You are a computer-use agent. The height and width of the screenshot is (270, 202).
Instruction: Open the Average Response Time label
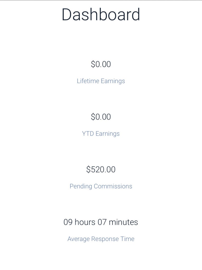click(101, 239)
